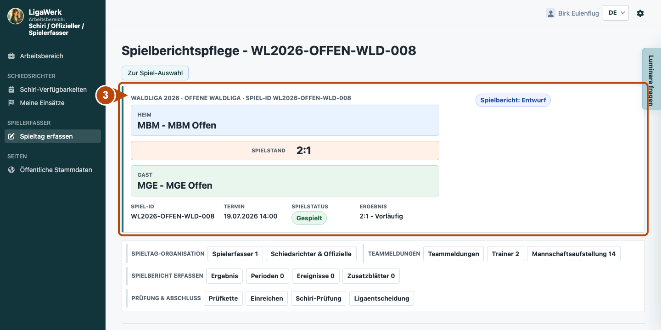Click the HEIM team card MBM Offen
Viewport: 661px width, 330px height.
click(x=285, y=120)
